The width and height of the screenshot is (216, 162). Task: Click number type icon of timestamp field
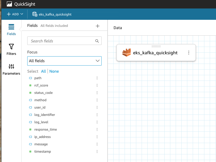coord(30,152)
